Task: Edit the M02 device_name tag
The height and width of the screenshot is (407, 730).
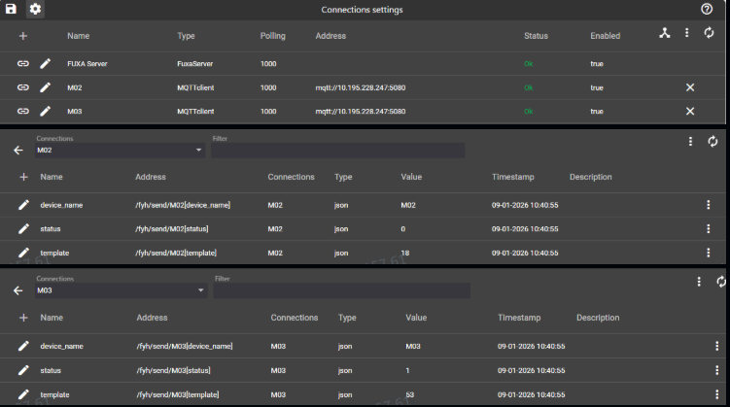Action: [23, 205]
